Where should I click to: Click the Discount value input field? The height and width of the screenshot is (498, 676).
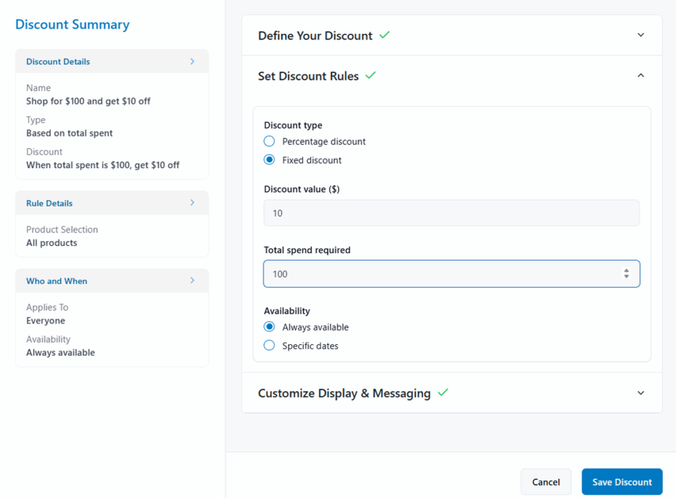451,213
